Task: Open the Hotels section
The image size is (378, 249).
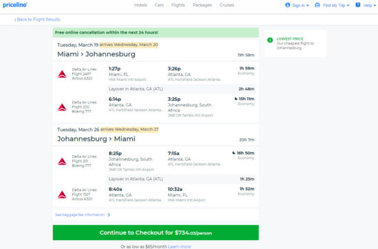Action: (140, 5)
